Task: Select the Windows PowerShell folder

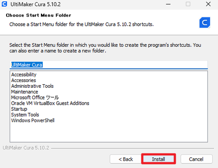Action: (33, 120)
